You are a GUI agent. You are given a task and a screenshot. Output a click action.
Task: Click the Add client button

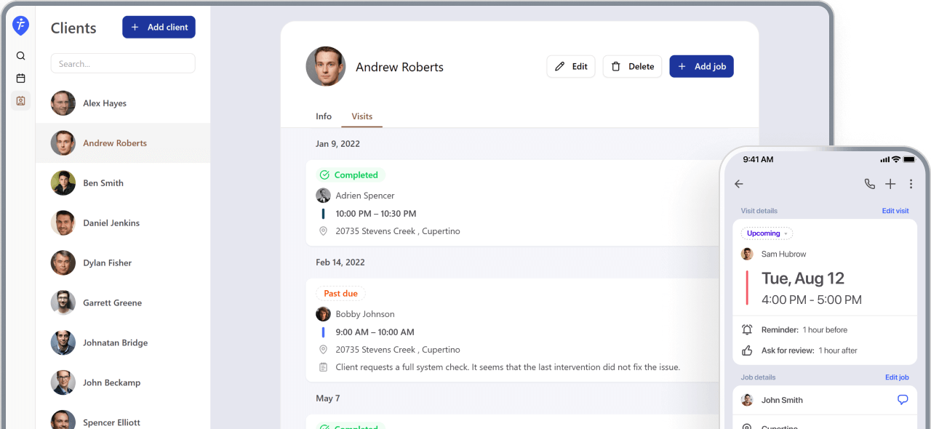(x=159, y=27)
